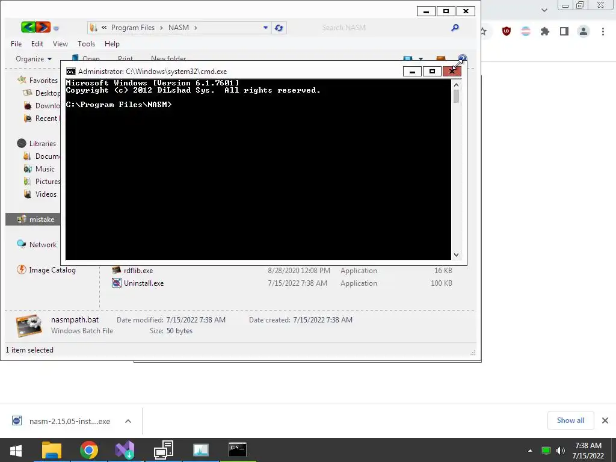Open the Organize dropdown menu
Screen dimensions: 616x462
coord(34,59)
